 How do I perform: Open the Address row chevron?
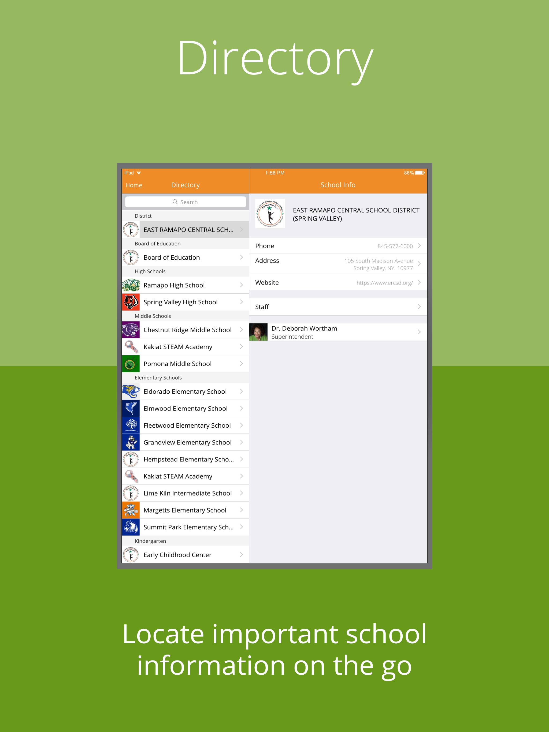coord(419,264)
